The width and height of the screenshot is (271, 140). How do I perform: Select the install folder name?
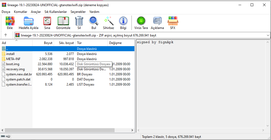[x=10, y=54]
